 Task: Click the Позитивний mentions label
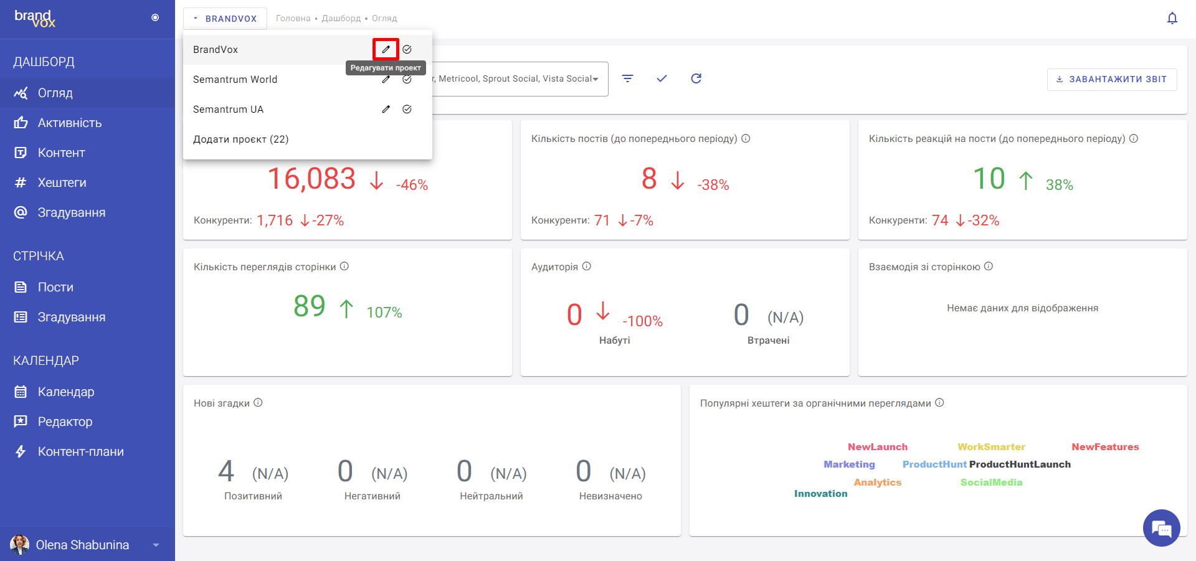click(x=253, y=496)
